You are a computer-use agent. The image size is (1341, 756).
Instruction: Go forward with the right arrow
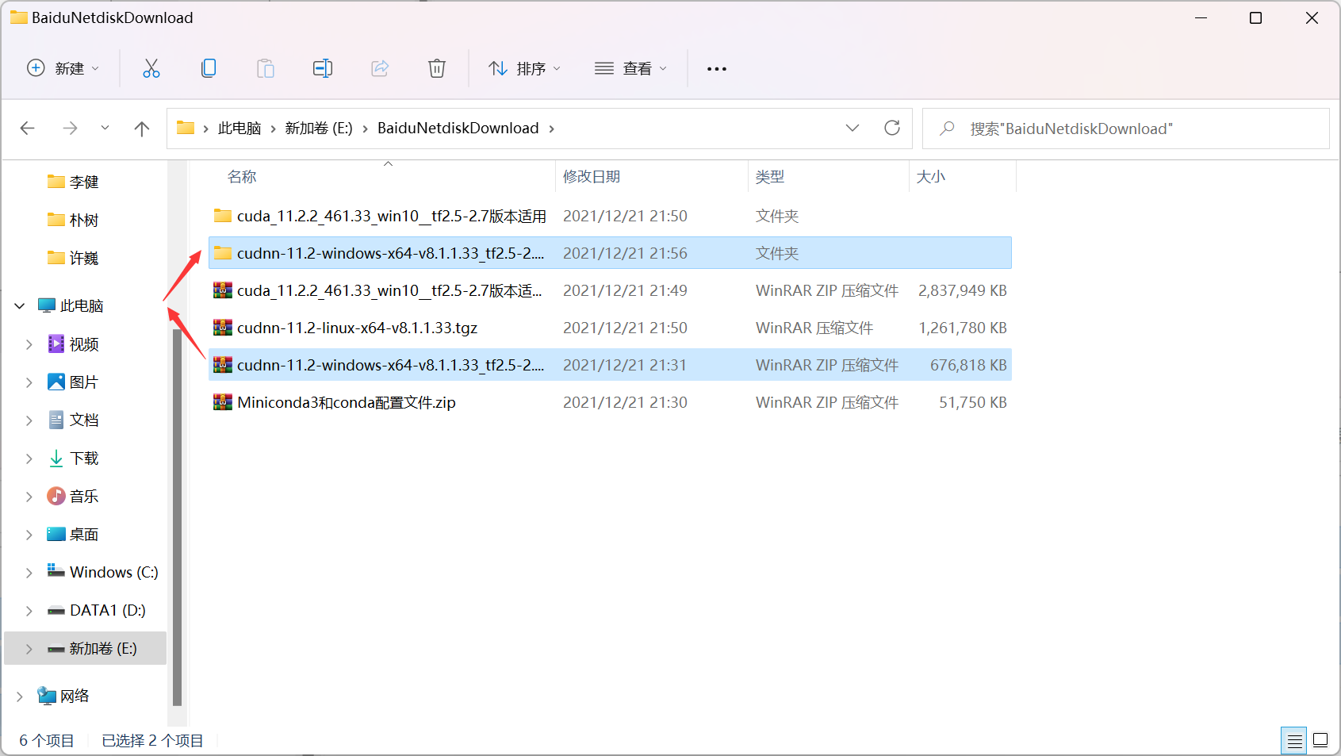point(70,128)
